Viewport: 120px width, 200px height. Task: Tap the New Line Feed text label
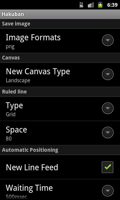click(32, 167)
